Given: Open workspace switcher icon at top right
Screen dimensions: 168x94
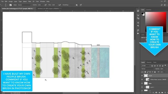Looking at the screenshot, I should coord(165,5).
